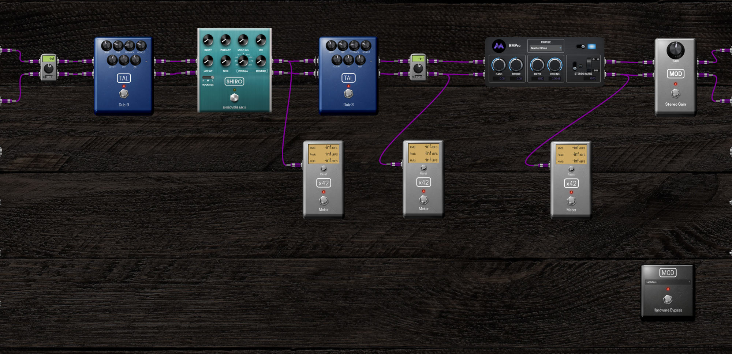The width and height of the screenshot is (732, 354).
Task: Click the Highcut knob on the Dub-3 after Shiroverb
Action: (x=366, y=46)
